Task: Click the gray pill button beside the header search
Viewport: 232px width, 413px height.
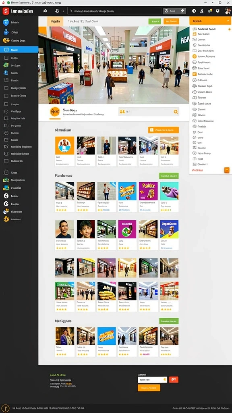Action: coord(174,11)
